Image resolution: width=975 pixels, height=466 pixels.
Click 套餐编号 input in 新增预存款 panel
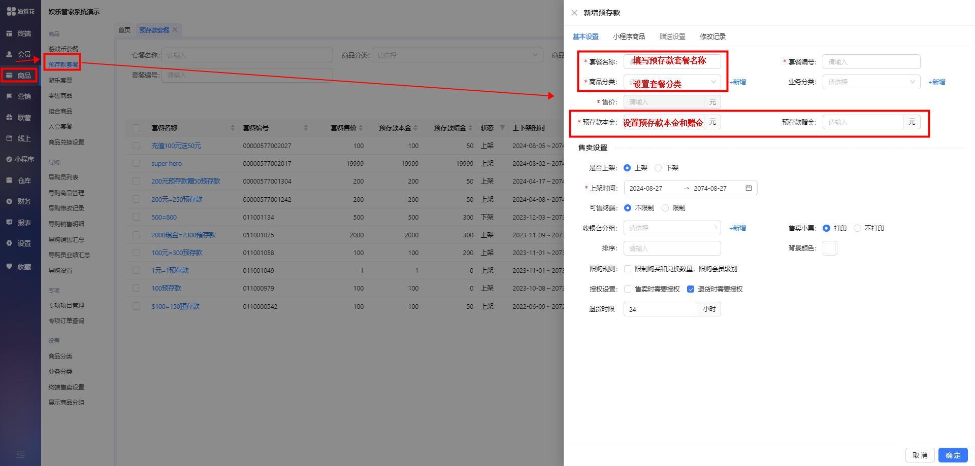871,62
